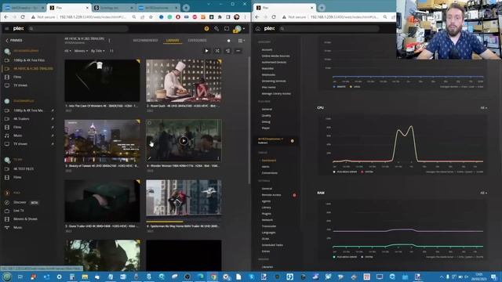
Task: Click the Play all button in library toolbar
Action: 207,51
